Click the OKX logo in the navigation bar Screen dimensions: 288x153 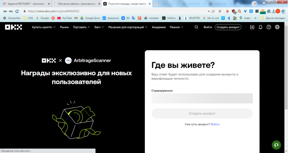point(13,27)
